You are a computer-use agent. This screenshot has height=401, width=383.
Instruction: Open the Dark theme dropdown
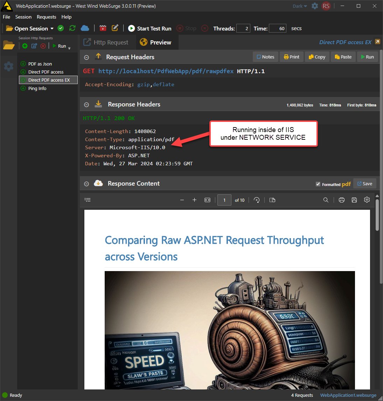(x=300, y=6)
